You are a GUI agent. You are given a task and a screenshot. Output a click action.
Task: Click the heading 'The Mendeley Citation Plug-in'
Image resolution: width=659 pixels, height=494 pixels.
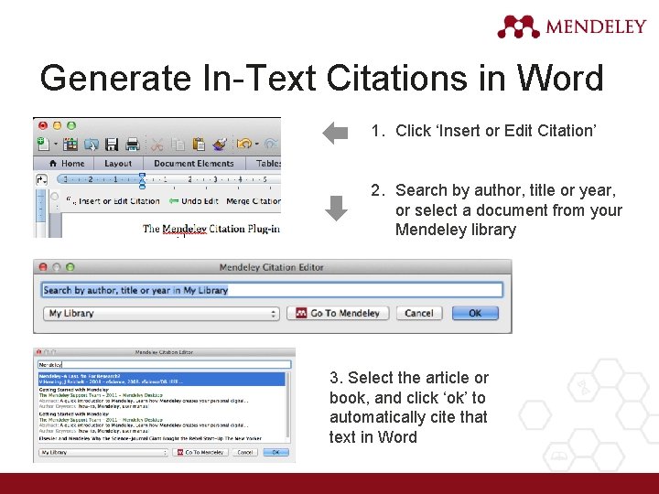(211, 229)
